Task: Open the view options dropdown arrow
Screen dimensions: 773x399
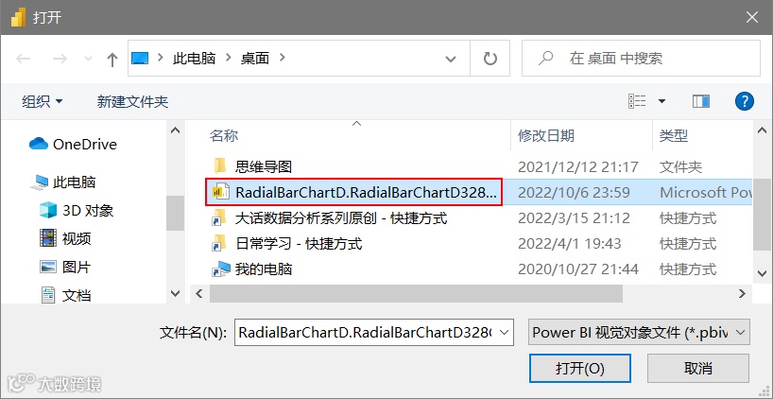Action: click(x=661, y=101)
